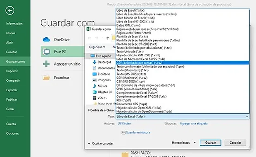Image resolution: width=256 pixels, height=157 pixels.
Task: Click the author name Ulf Kirsten
Action: 124,123
